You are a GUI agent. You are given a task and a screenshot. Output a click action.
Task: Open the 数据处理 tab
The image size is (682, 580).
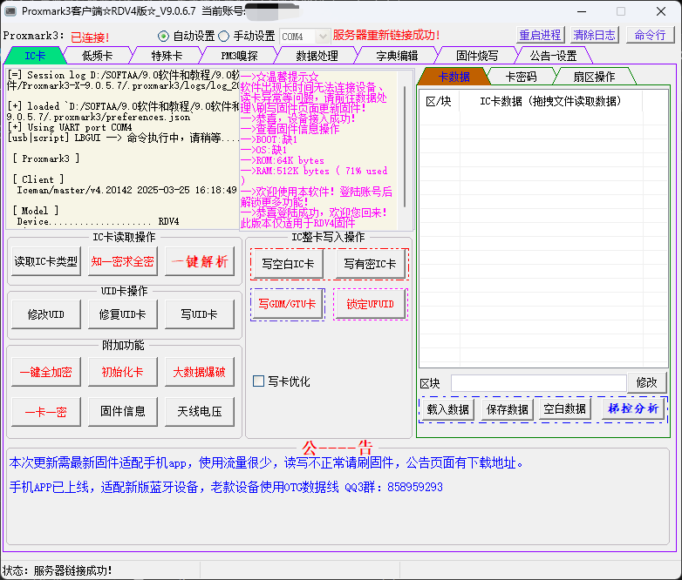click(317, 56)
